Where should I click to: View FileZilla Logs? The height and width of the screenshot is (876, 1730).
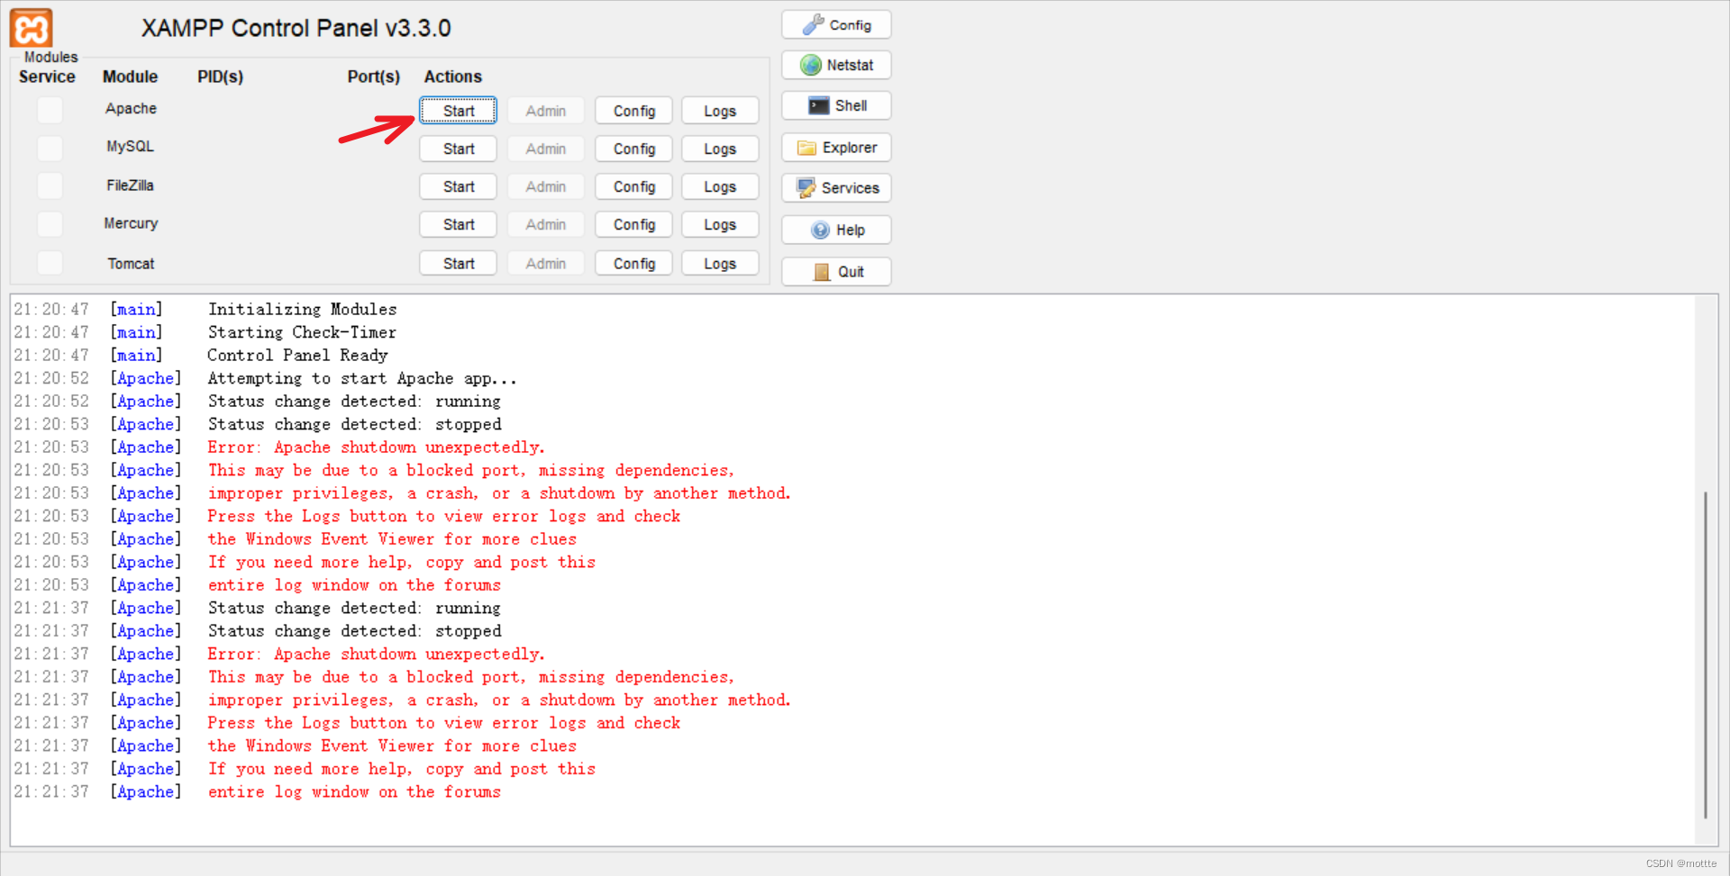(720, 186)
